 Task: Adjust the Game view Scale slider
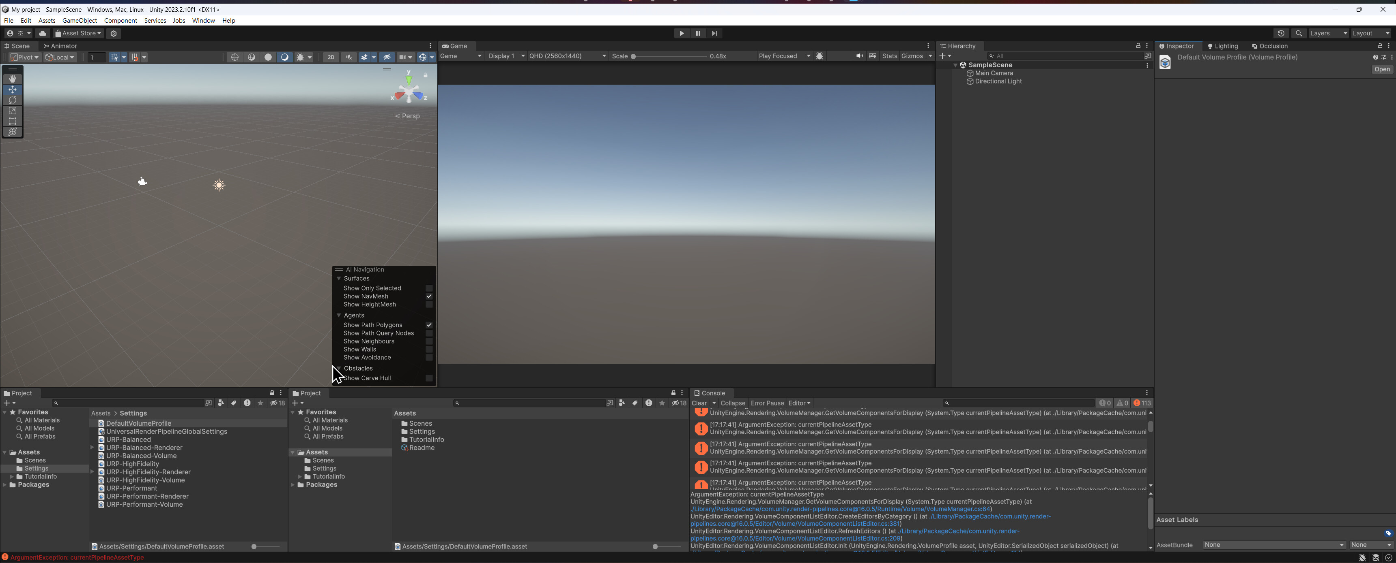pos(634,56)
